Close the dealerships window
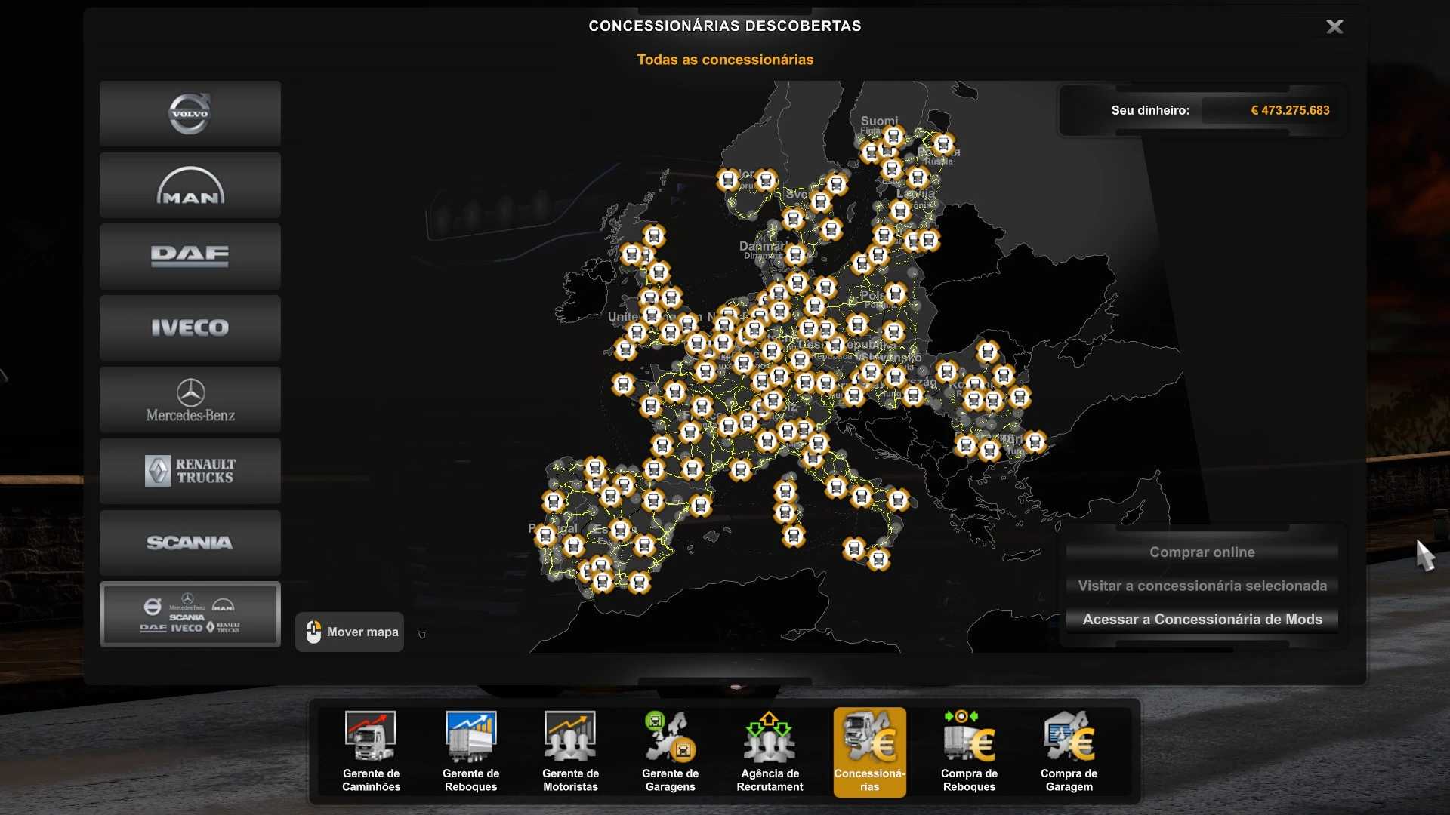Viewport: 1450px width, 815px height. tap(1334, 27)
